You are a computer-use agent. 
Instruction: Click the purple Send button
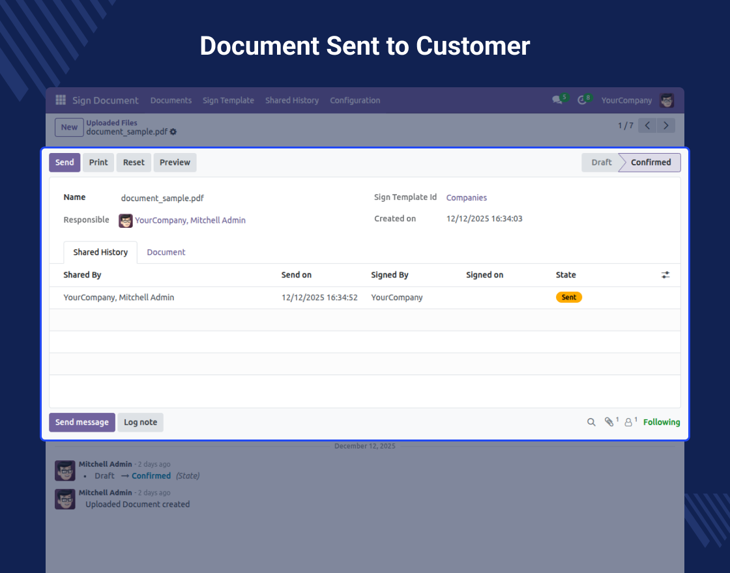point(65,163)
